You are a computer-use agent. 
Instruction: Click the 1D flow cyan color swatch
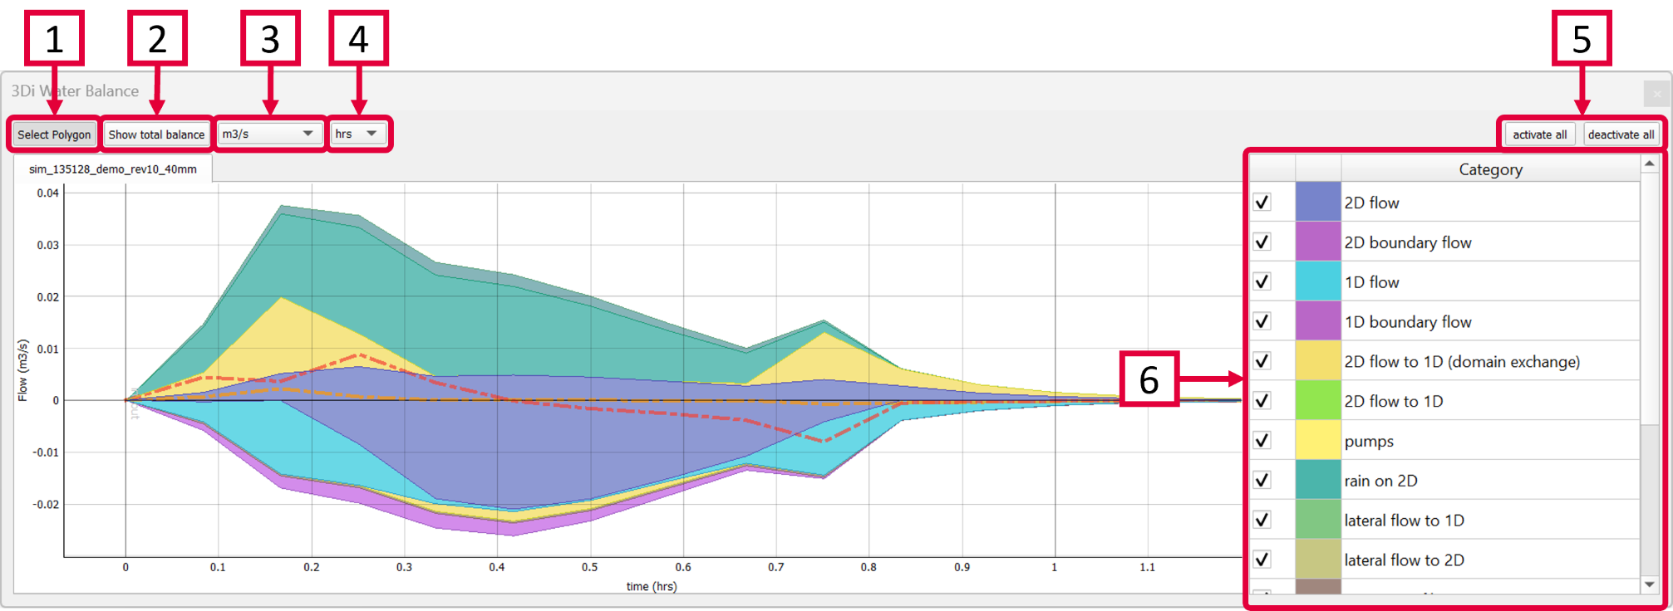(1317, 282)
